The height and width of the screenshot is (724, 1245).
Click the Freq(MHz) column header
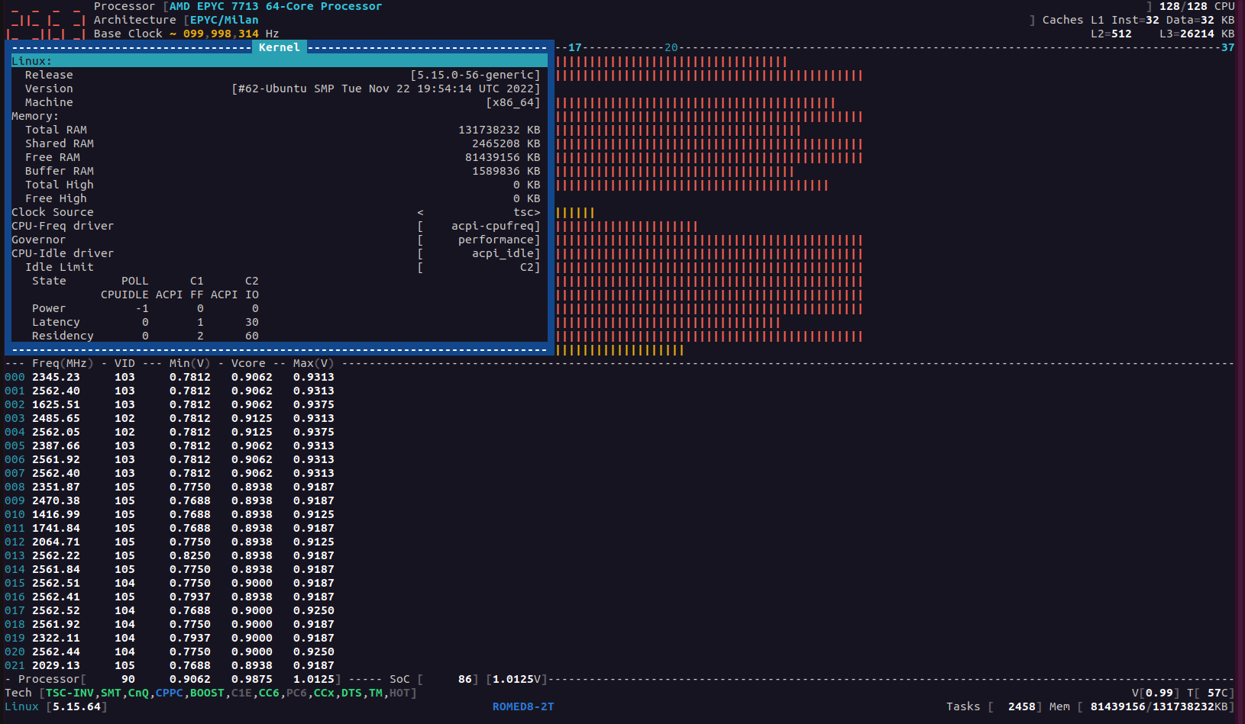tap(63, 363)
